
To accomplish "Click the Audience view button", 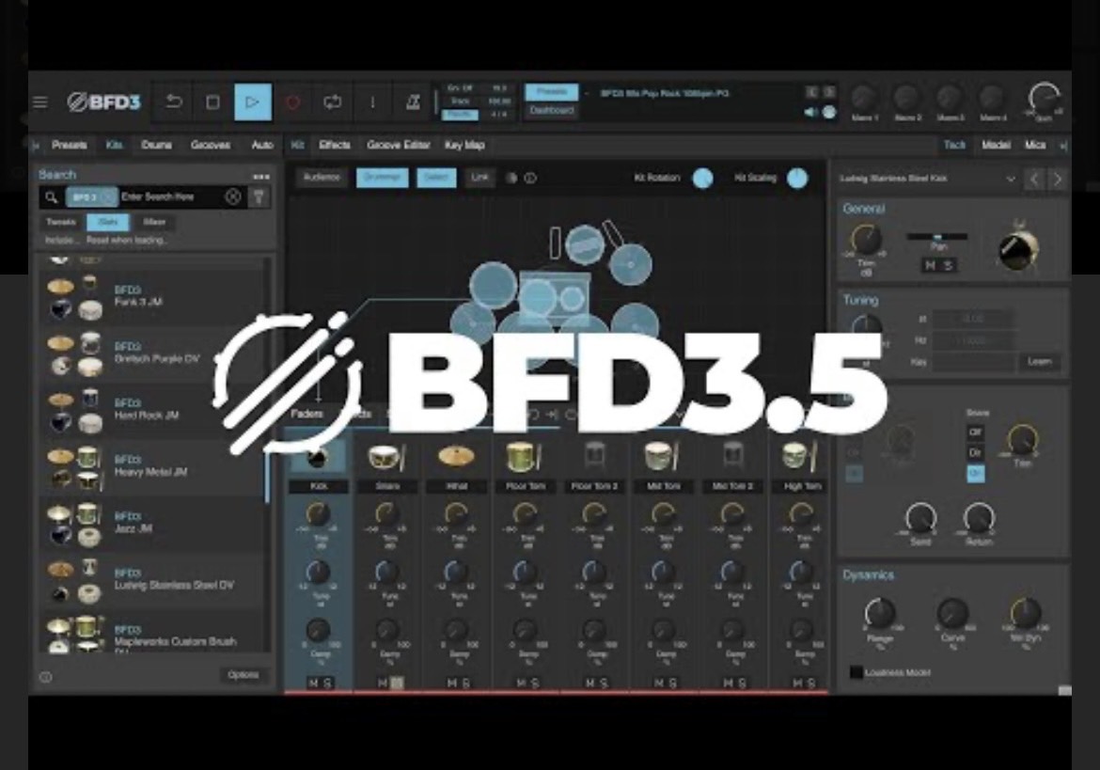I will click(322, 178).
